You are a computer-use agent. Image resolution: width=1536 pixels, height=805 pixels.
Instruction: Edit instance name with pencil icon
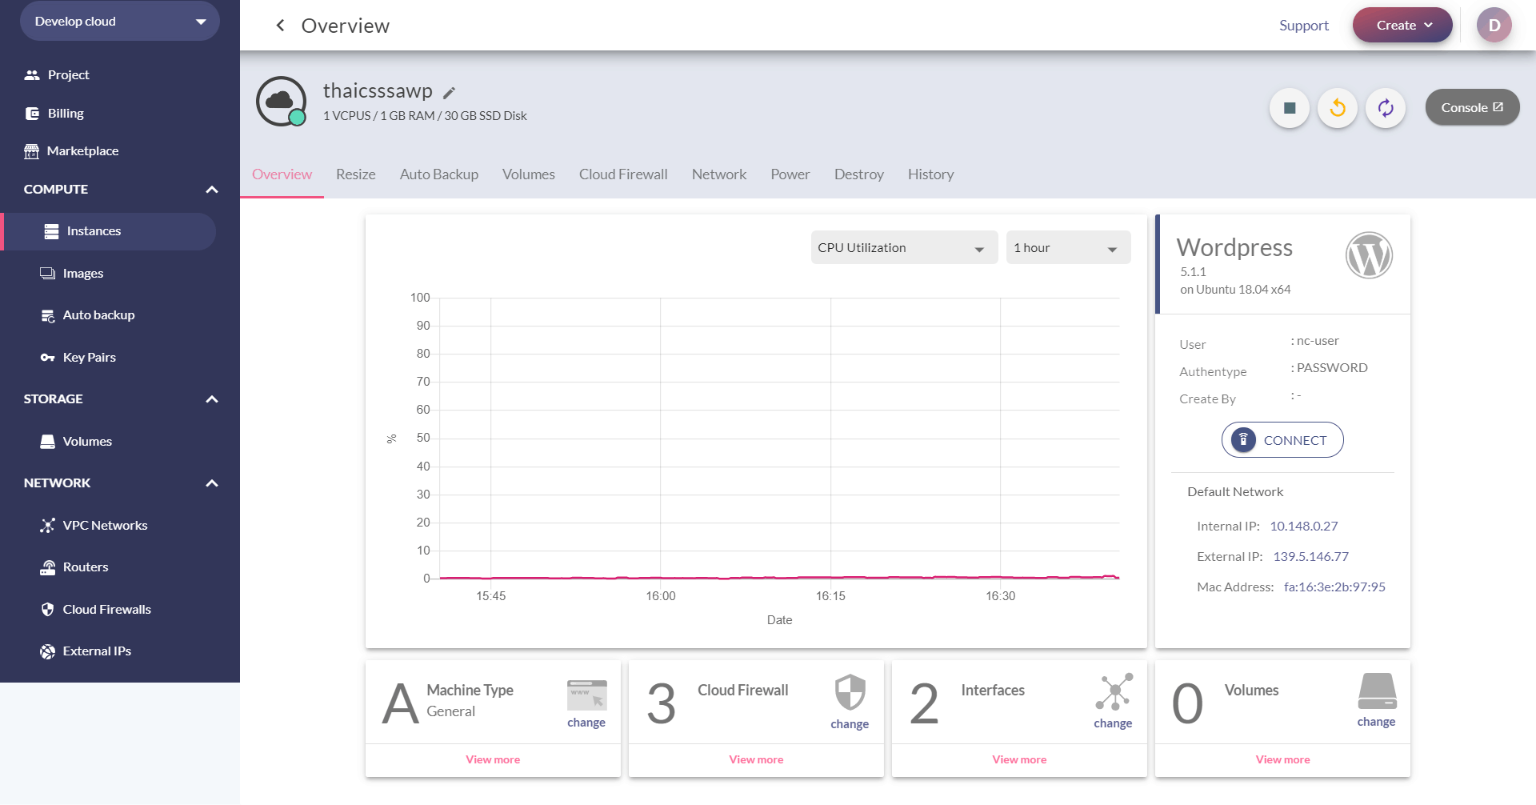(450, 93)
